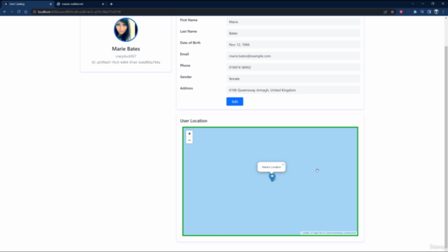Open the extensions puzzle menu

point(415,12)
